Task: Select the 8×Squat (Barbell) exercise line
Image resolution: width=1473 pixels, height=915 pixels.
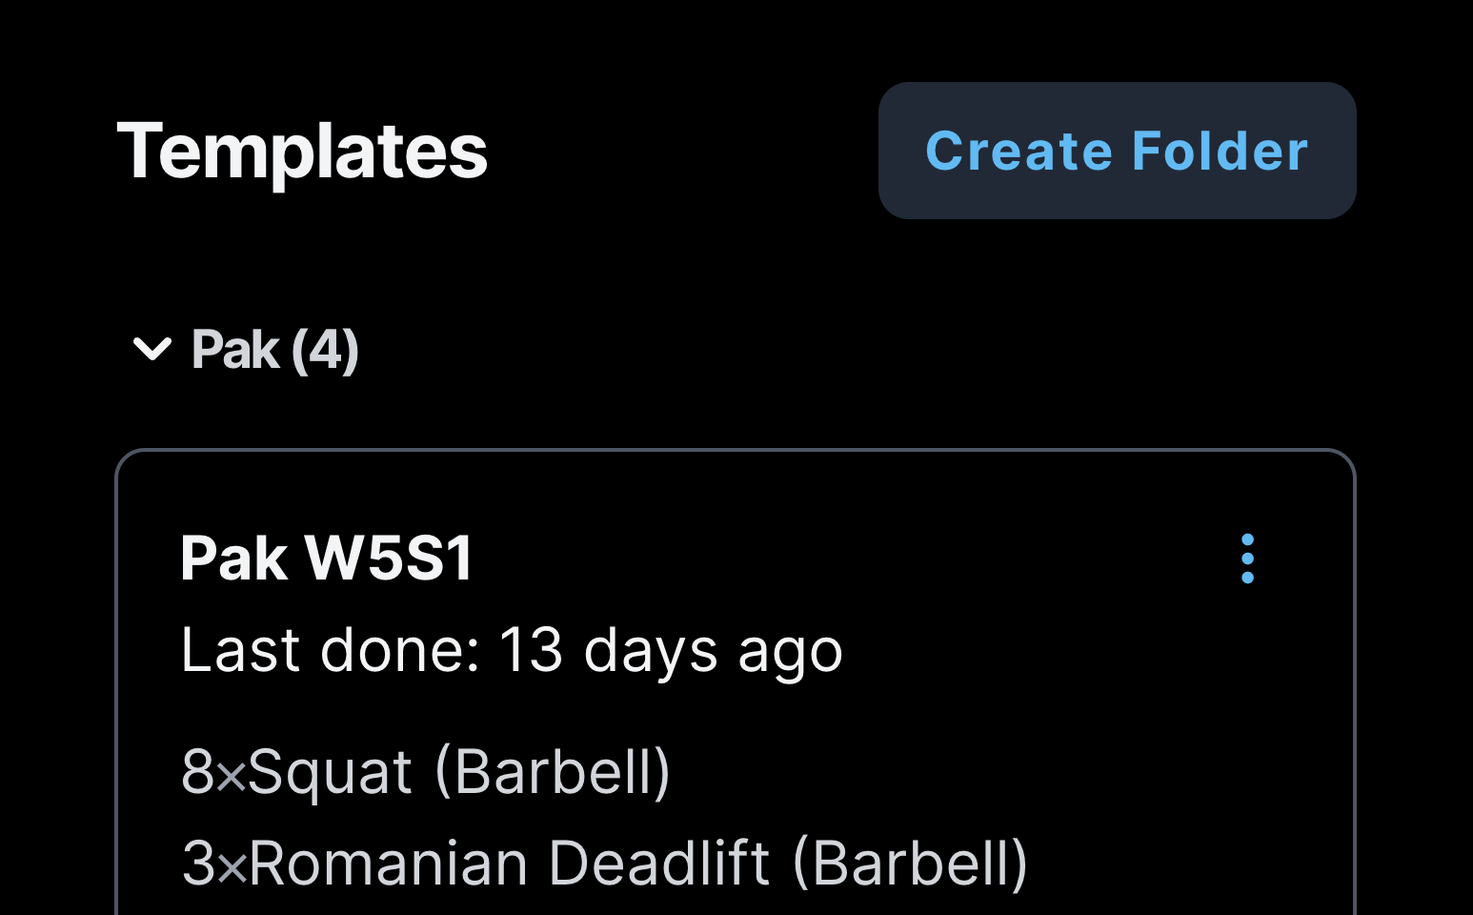Action: pyautogui.click(x=426, y=771)
